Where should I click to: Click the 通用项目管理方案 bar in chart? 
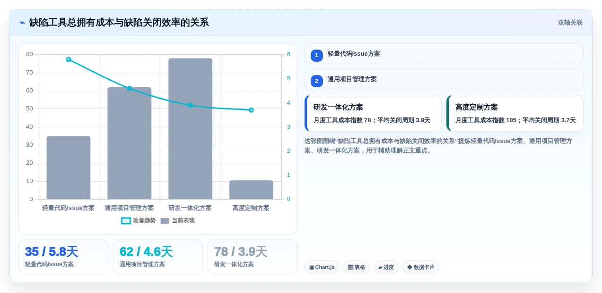(x=129, y=143)
